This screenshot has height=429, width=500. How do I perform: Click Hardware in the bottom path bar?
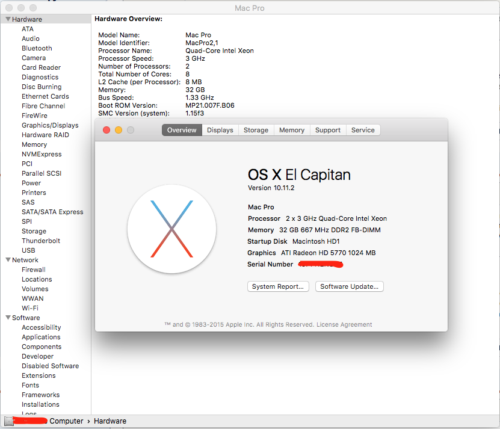pos(110,421)
